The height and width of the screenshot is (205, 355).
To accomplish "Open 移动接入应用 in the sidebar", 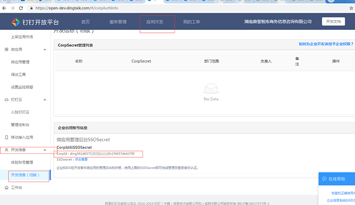I will click(22, 137).
